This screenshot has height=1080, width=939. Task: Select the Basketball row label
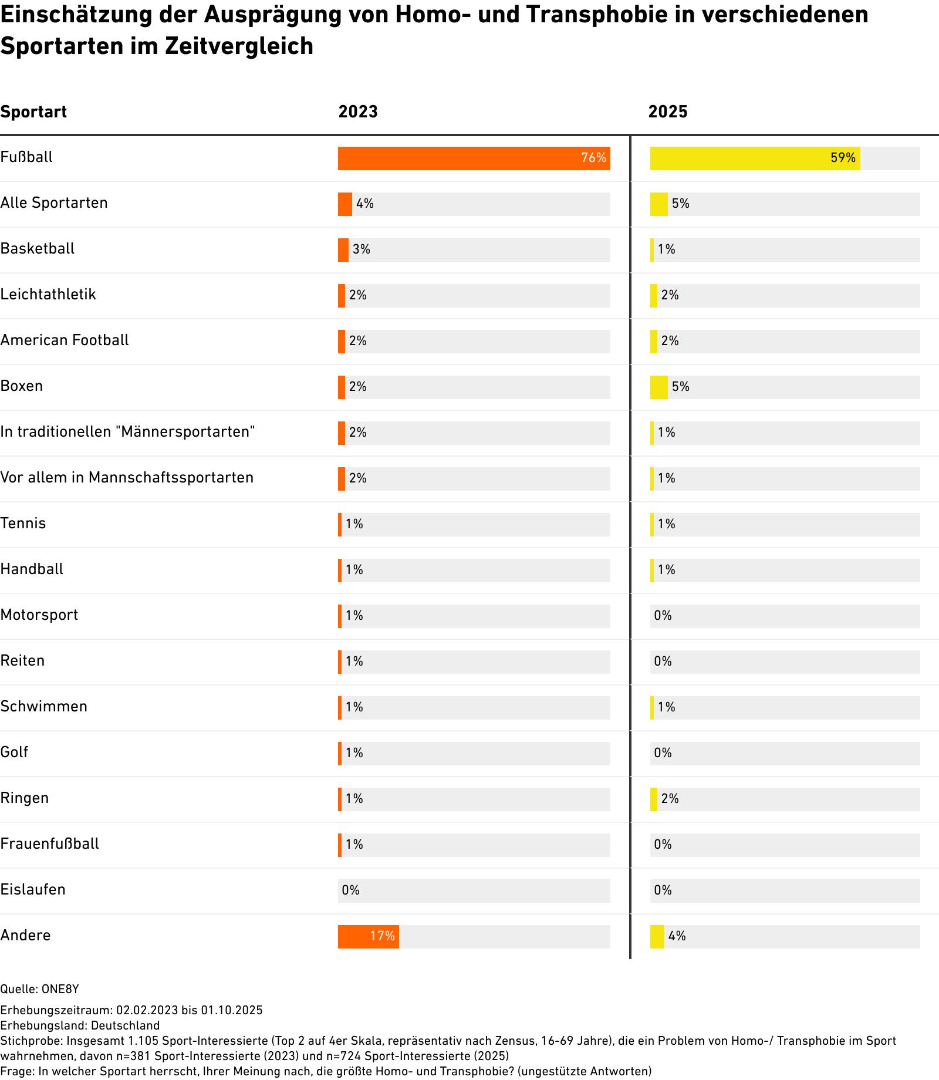pos(38,249)
